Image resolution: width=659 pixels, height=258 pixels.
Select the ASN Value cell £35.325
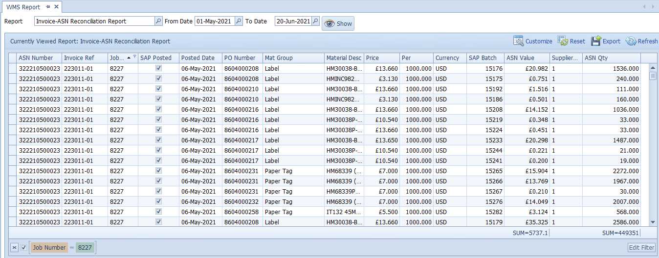coord(527,222)
